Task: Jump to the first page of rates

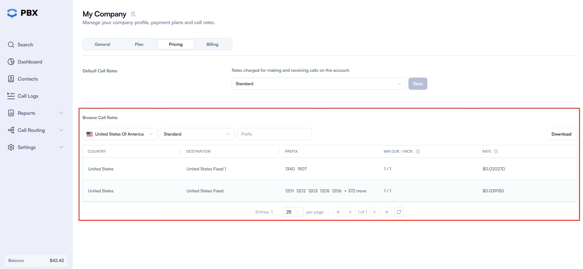Action: pos(338,212)
